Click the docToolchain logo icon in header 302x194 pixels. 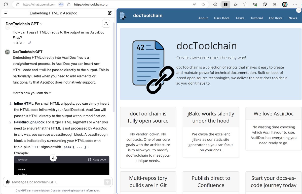[123, 16]
